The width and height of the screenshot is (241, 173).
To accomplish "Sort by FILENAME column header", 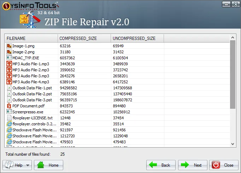I will point(31,38).
